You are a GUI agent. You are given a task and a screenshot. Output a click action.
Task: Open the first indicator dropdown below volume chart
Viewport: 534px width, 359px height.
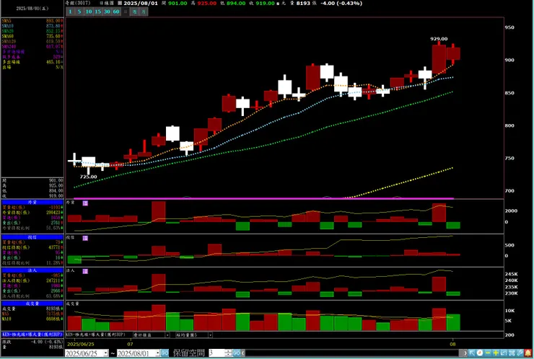point(167,335)
